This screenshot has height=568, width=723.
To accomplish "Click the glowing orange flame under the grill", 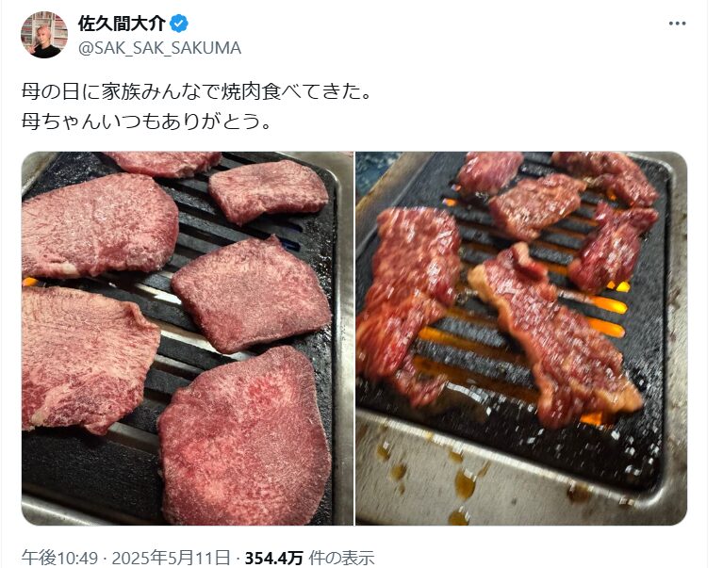I will (608, 306).
